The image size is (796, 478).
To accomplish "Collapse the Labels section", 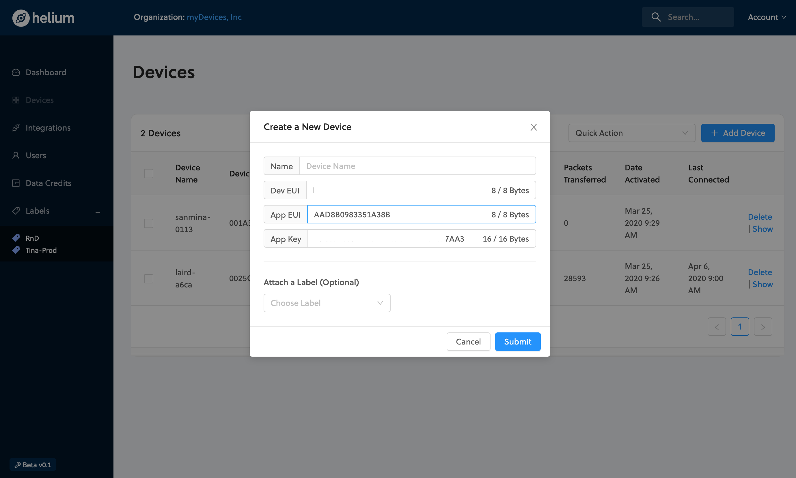I will tap(98, 212).
